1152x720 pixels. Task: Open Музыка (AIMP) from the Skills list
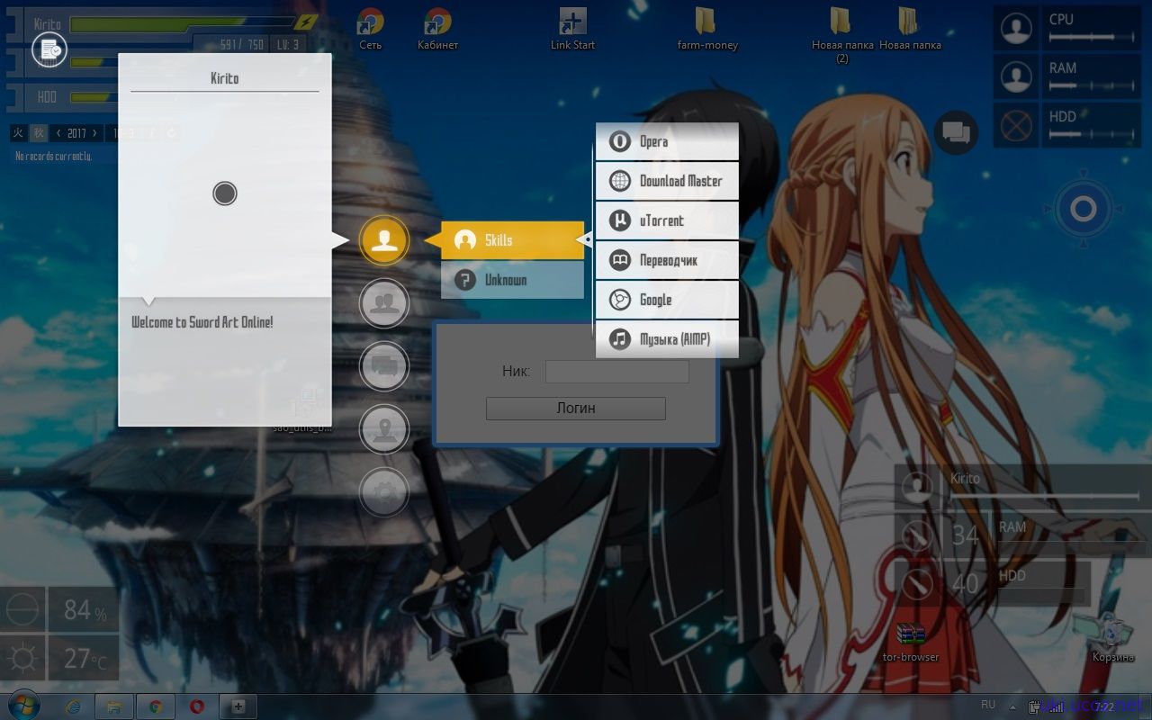[667, 339]
